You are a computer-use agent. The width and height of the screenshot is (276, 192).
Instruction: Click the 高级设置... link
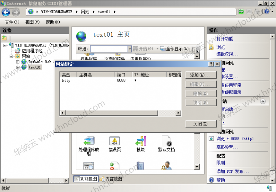pos(227,147)
